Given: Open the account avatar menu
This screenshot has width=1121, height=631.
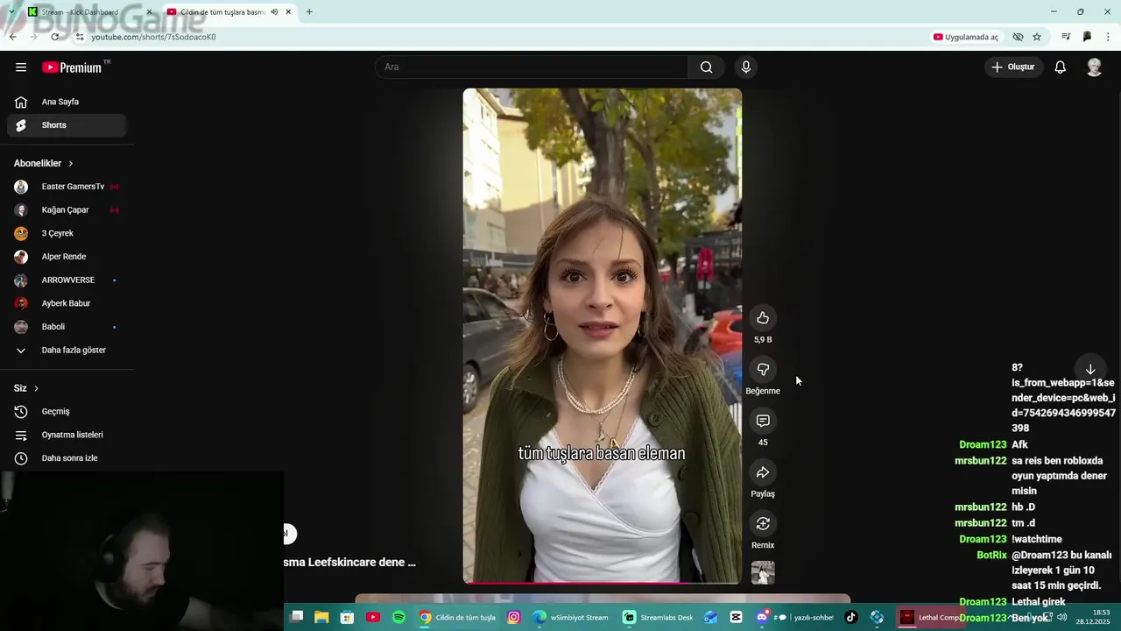Looking at the screenshot, I should coord(1094,67).
